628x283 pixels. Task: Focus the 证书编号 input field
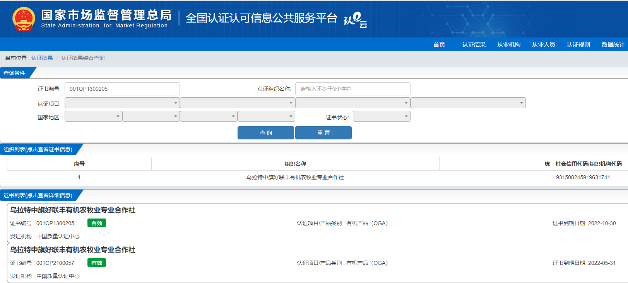[x=122, y=89]
